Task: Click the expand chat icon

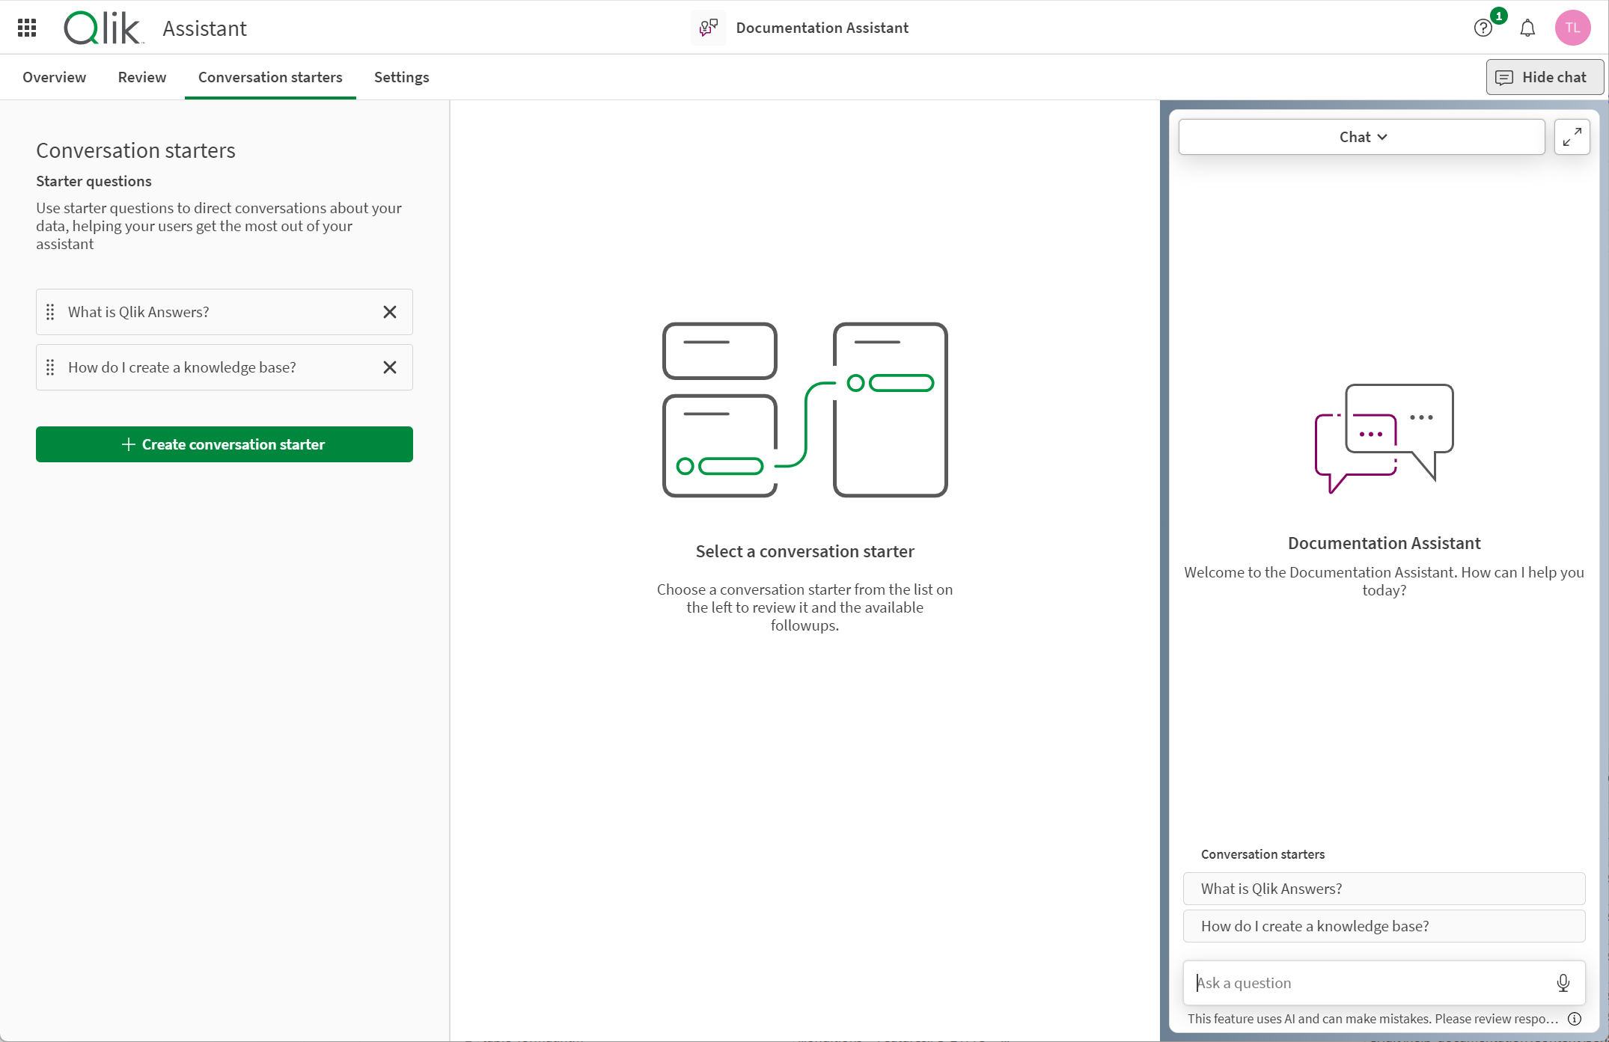Action: coord(1572,137)
